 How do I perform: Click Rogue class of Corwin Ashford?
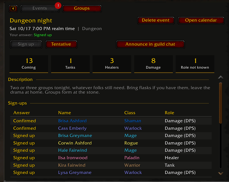(131, 143)
